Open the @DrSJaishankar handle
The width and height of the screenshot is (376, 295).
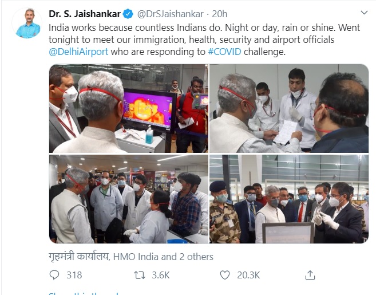170,14
